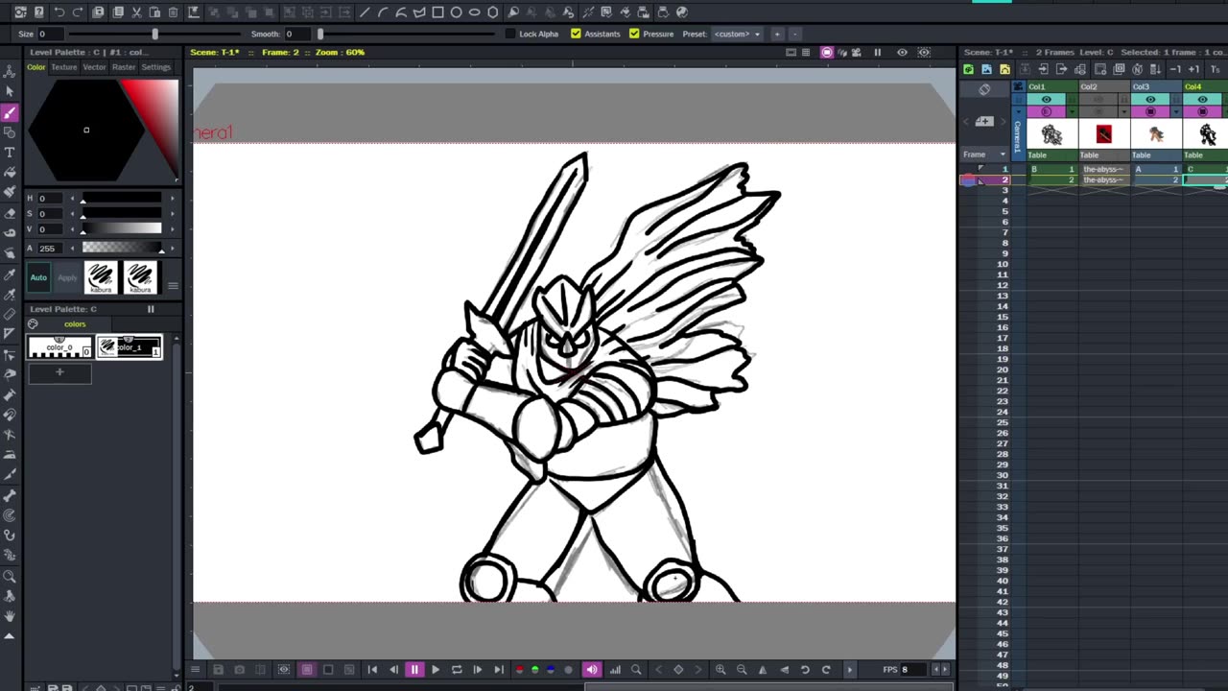The width and height of the screenshot is (1228, 691).
Task: Click the Play button in playback bar
Action: 436,670
